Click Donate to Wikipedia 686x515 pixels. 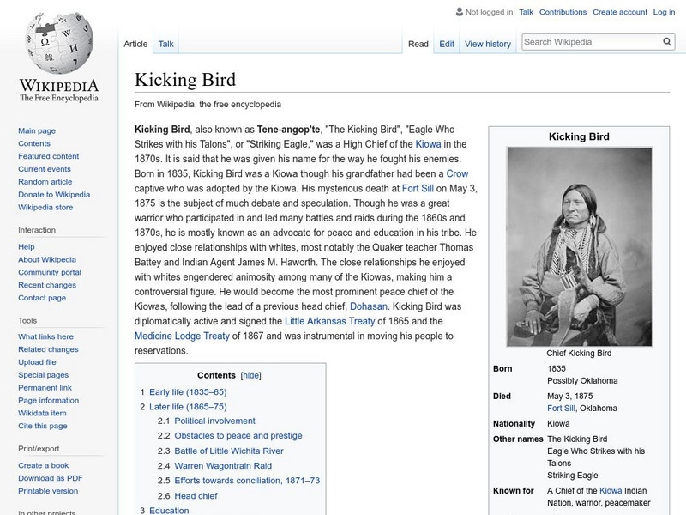[54, 194]
